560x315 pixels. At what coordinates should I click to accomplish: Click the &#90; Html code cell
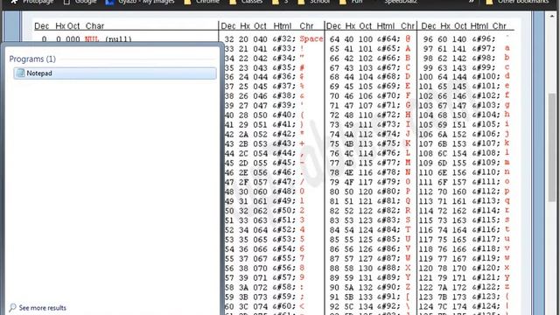click(x=388, y=287)
